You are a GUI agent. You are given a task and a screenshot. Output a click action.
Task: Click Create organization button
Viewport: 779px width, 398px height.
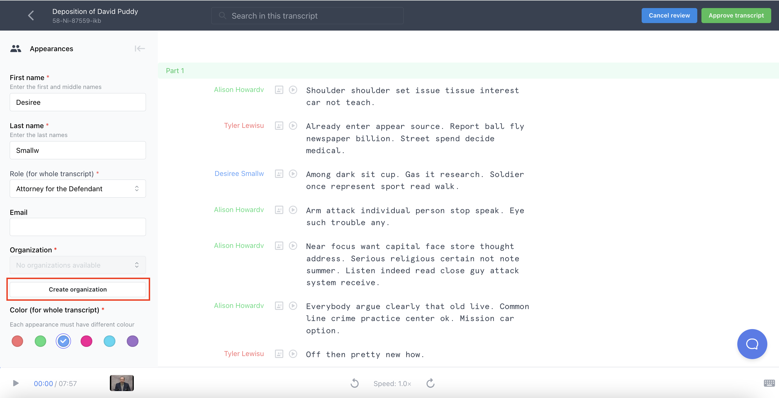pos(78,289)
